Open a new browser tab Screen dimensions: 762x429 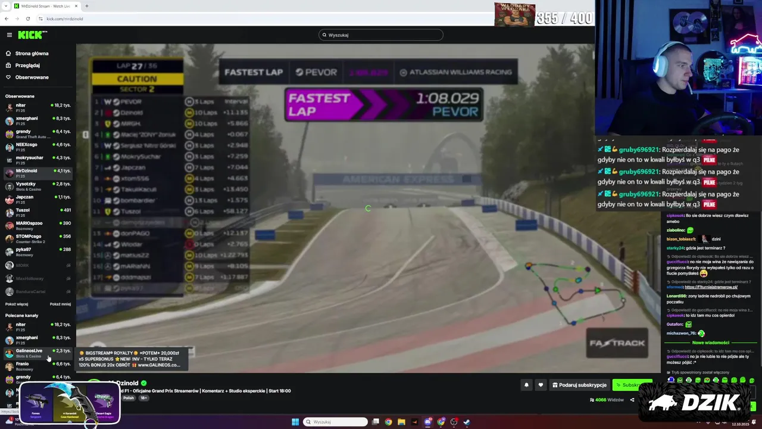point(86,6)
